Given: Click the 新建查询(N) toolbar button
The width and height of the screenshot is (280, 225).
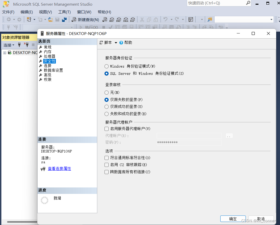Looking at the screenshot, I should [85, 20].
